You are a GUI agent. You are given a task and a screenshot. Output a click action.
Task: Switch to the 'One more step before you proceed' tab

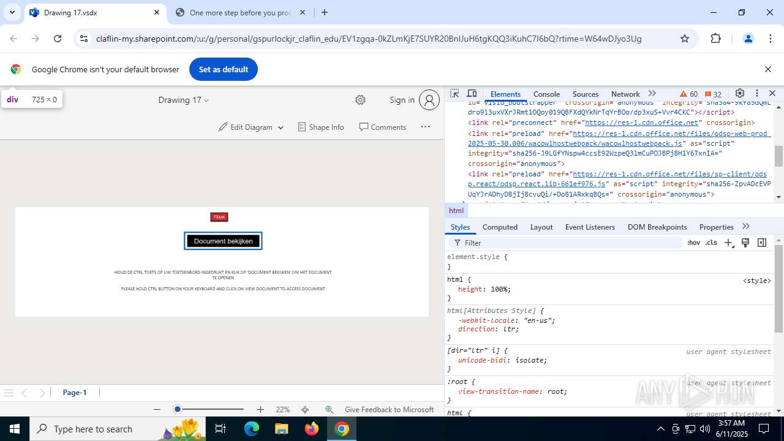pyautogui.click(x=241, y=12)
